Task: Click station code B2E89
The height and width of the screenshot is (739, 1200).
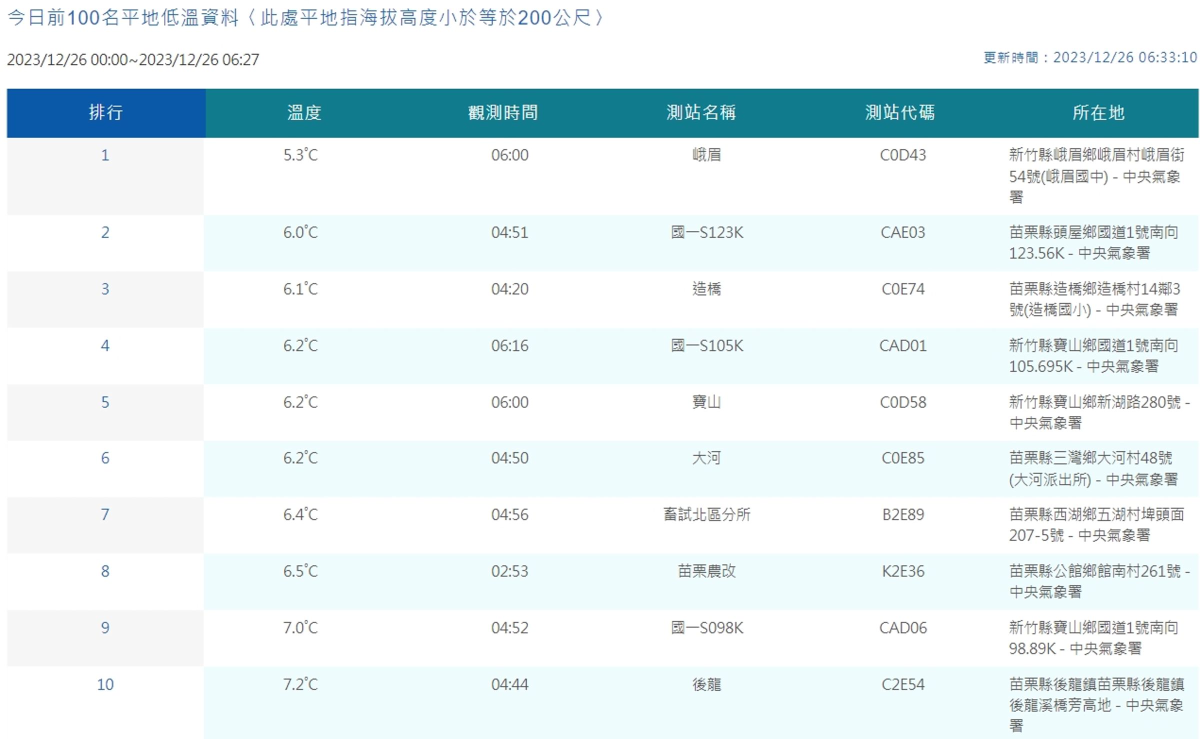Action: coord(903,514)
